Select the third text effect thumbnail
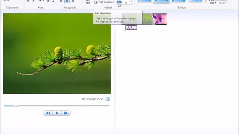The height and width of the screenshot is (134, 239). coord(178,1)
